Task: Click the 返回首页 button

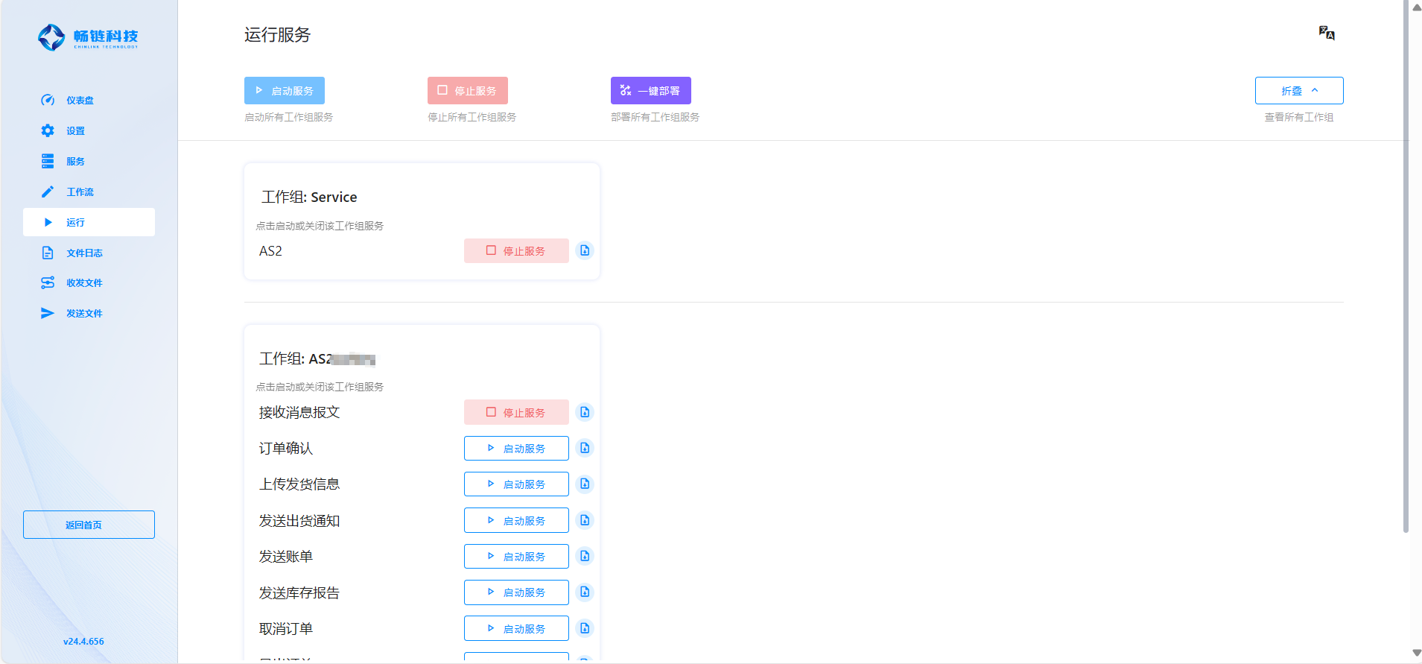Action: point(89,525)
